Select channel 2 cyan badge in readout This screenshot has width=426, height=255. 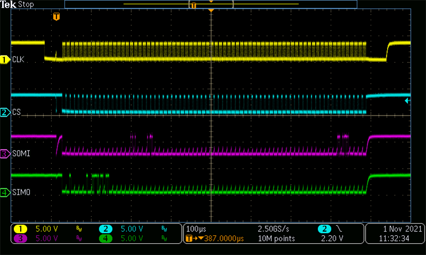click(106, 229)
